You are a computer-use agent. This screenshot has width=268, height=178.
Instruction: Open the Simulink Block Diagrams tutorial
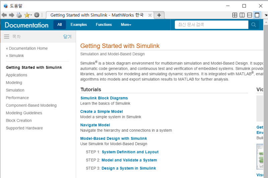(104, 98)
